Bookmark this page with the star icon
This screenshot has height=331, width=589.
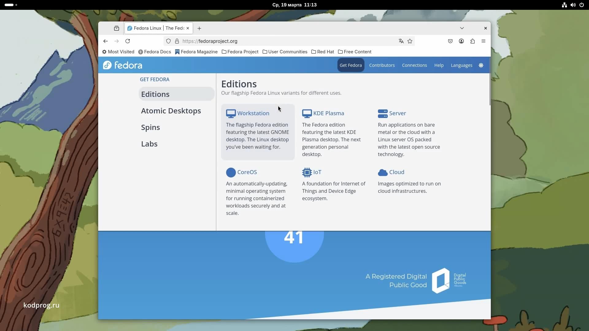pos(410,41)
